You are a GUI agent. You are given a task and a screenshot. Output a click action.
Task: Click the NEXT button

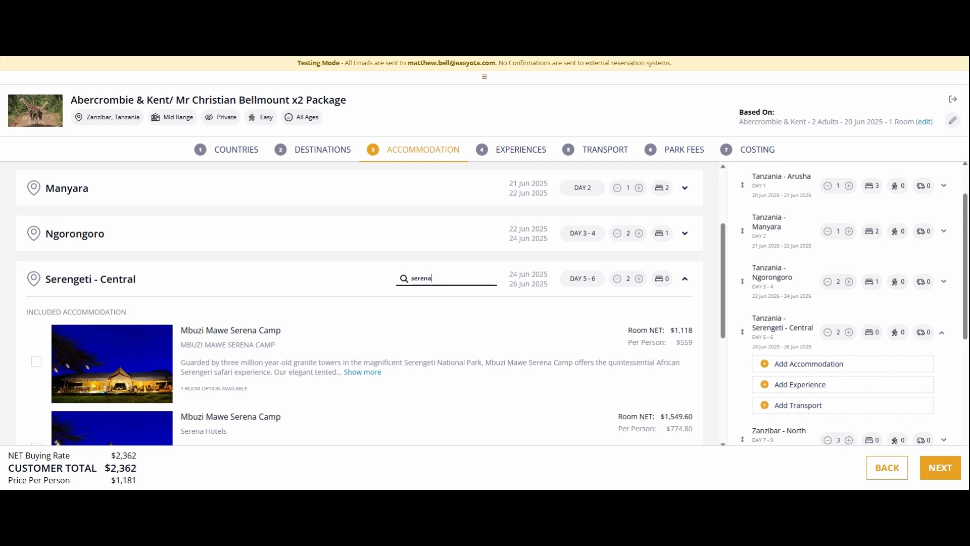(x=940, y=468)
